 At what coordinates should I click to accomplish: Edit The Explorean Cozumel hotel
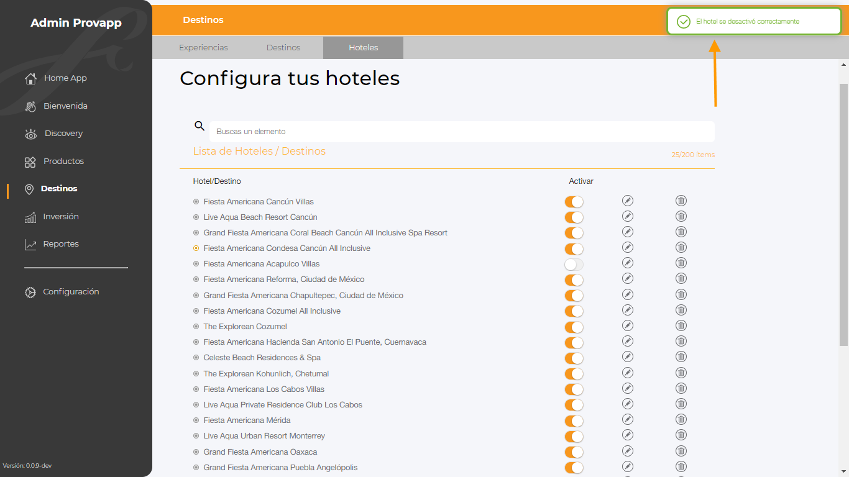click(x=628, y=325)
